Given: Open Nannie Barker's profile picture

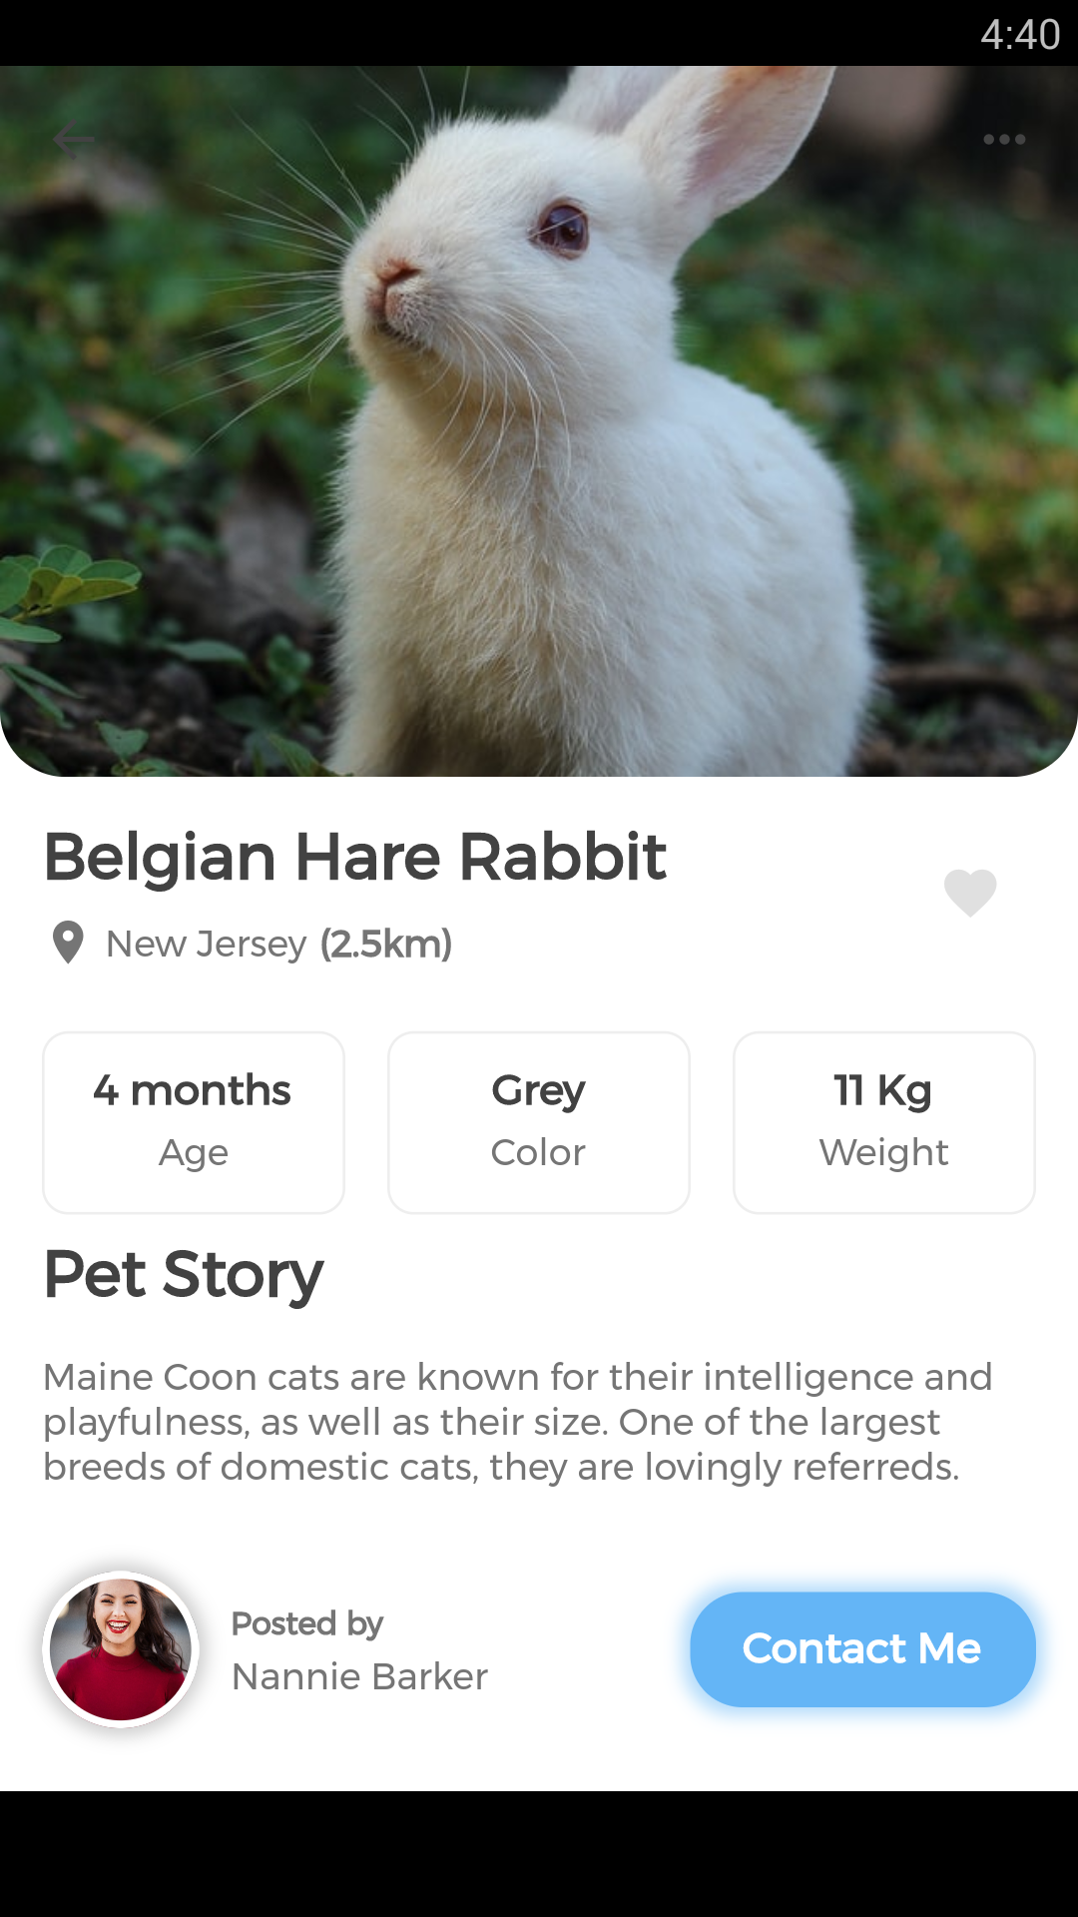Looking at the screenshot, I should pos(121,1649).
